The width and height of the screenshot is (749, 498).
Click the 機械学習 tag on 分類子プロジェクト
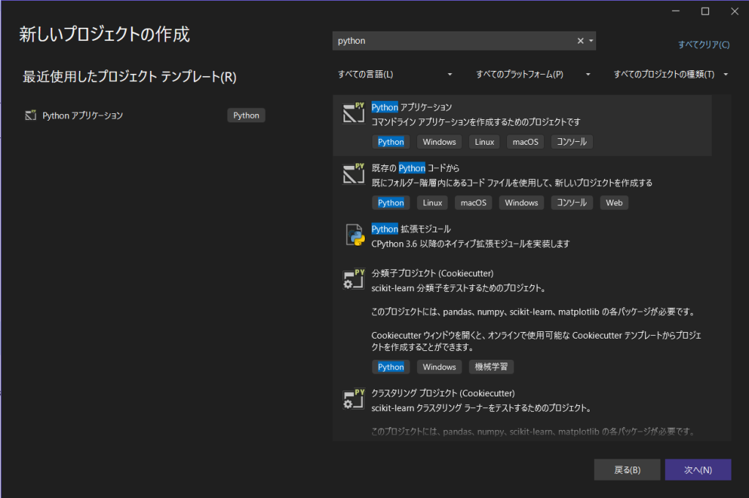[x=495, y=367]
